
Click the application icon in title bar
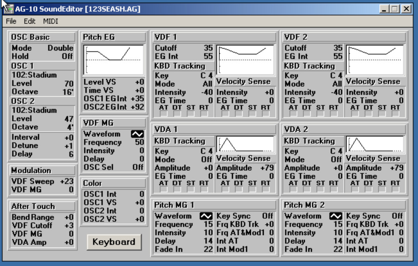coord(8,9)
